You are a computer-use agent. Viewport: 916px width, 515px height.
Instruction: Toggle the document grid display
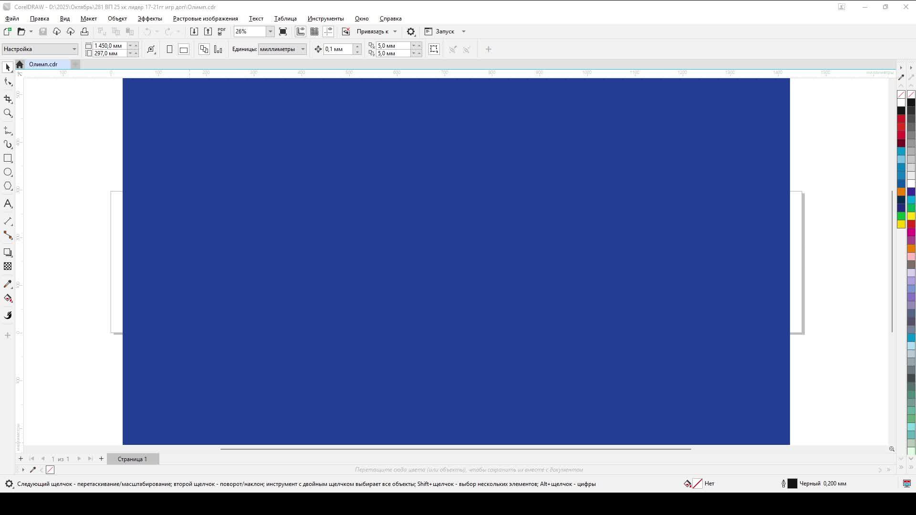314,31
